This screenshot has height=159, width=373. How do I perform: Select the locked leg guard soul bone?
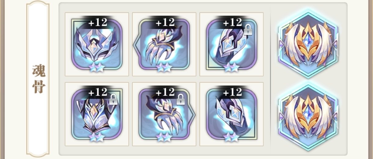point(231,45)
